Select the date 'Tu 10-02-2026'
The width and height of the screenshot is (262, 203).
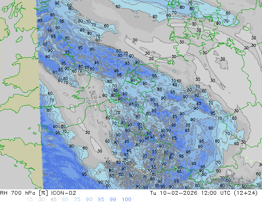(x=174, y=193)
